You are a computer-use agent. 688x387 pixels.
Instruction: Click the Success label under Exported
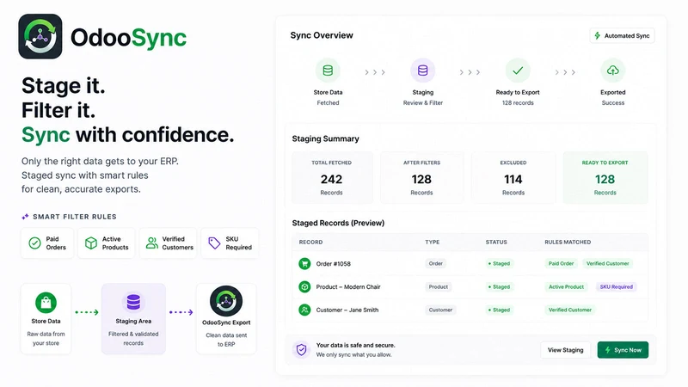point(613,102)
